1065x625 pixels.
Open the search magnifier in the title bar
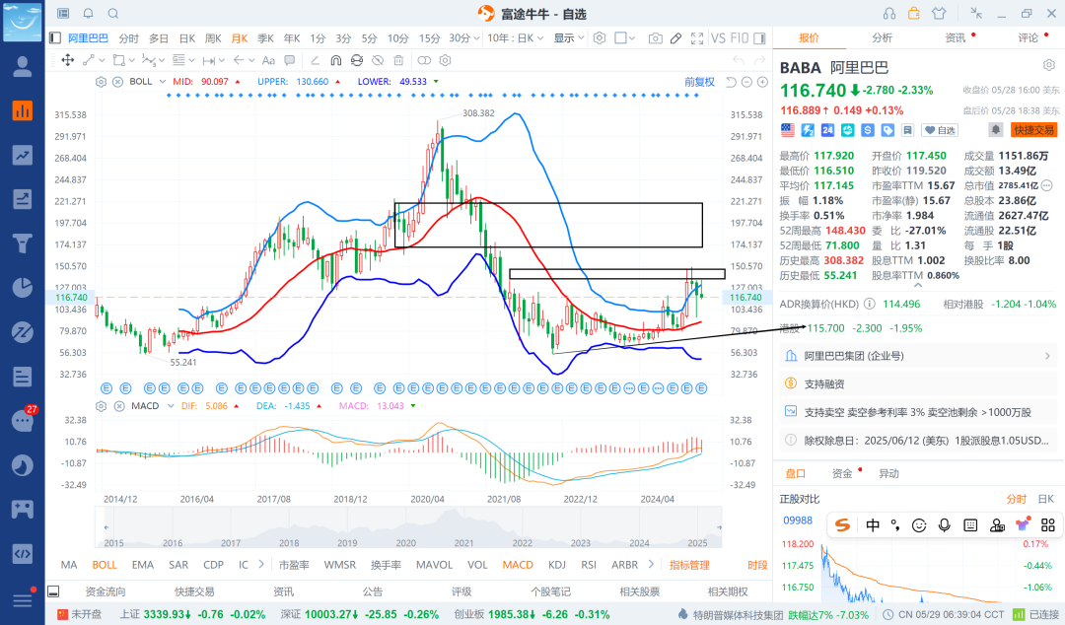click(x=113, y=14)
